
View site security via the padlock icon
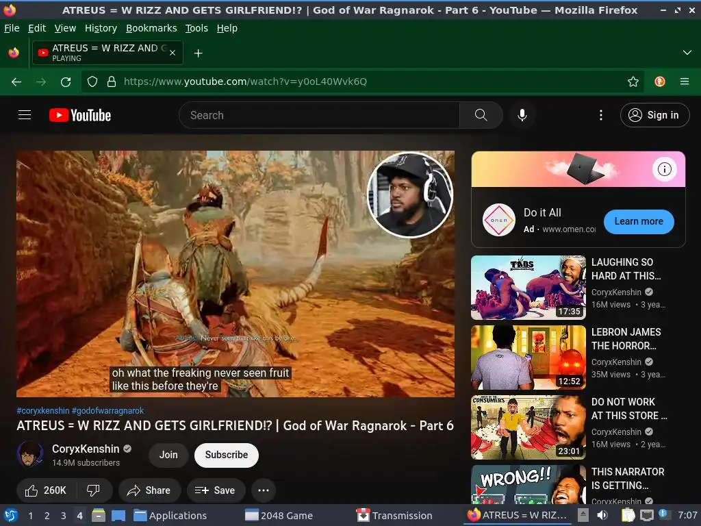pyautogui.click(x=112, y=82)
